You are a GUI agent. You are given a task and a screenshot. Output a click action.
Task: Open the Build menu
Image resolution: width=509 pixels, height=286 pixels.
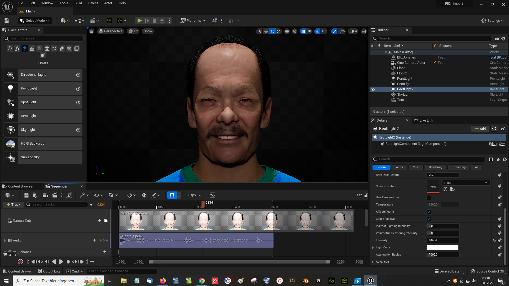tap(78, 3)
